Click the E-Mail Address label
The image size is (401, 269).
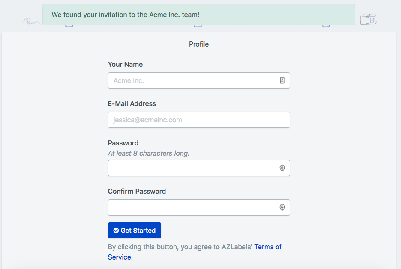[x=132, y=103]
